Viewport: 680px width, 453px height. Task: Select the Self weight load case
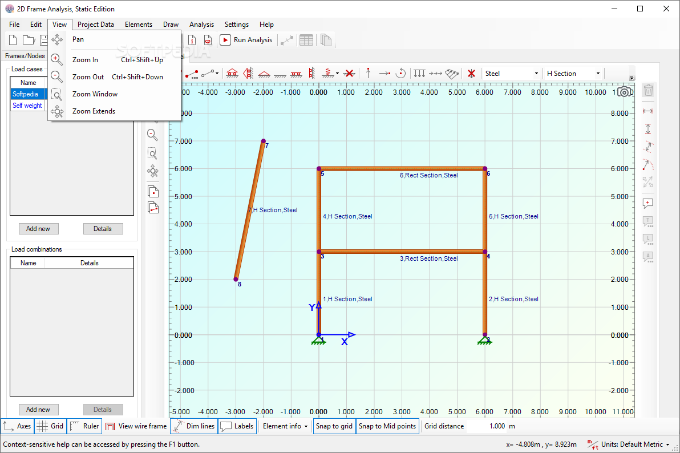click(x=27, y=106)
